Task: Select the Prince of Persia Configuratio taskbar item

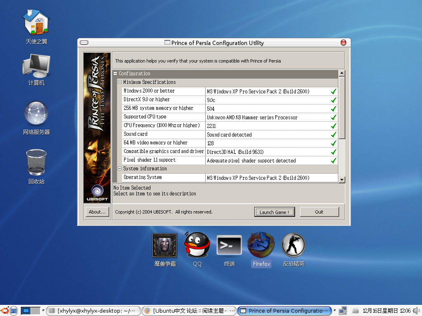Action: coord(284,311)
